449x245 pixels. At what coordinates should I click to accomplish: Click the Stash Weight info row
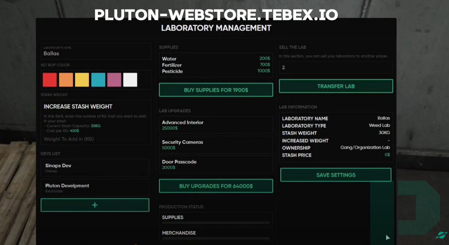point(336,133)
